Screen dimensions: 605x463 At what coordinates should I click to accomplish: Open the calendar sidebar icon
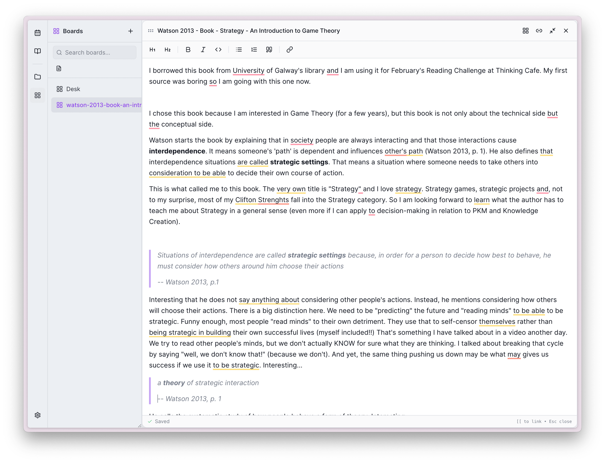tap(38, 33)
